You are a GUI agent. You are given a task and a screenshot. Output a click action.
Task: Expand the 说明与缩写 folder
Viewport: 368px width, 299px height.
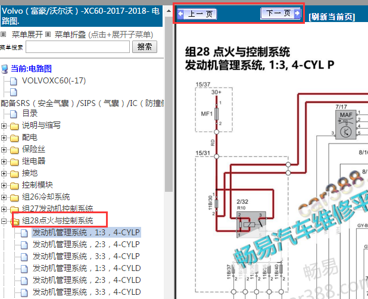pos(4,126)
